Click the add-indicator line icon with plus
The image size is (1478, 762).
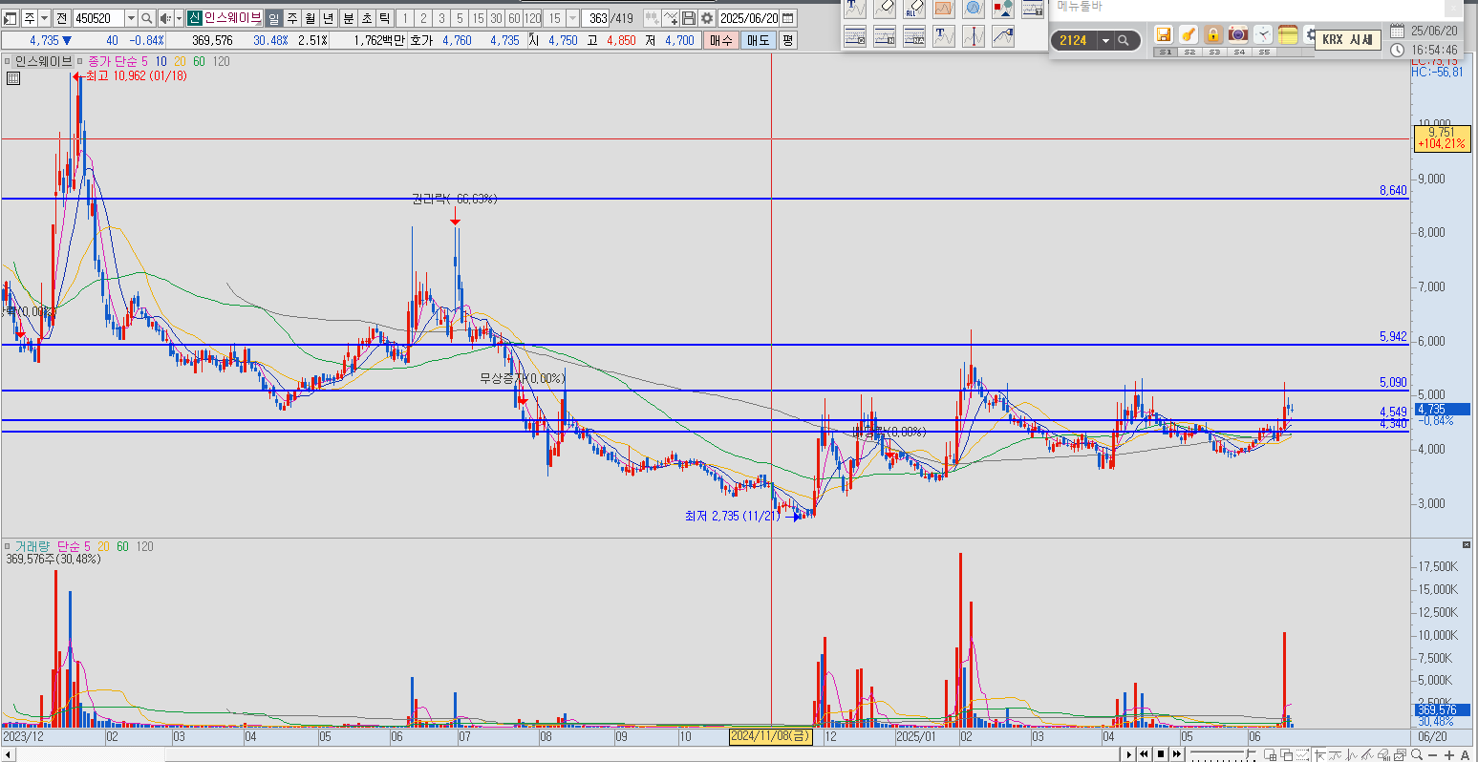[670, 18]
